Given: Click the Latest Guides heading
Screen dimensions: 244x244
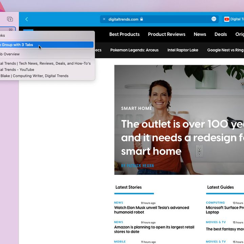Looking at the screenshot, I should (220, 187).
